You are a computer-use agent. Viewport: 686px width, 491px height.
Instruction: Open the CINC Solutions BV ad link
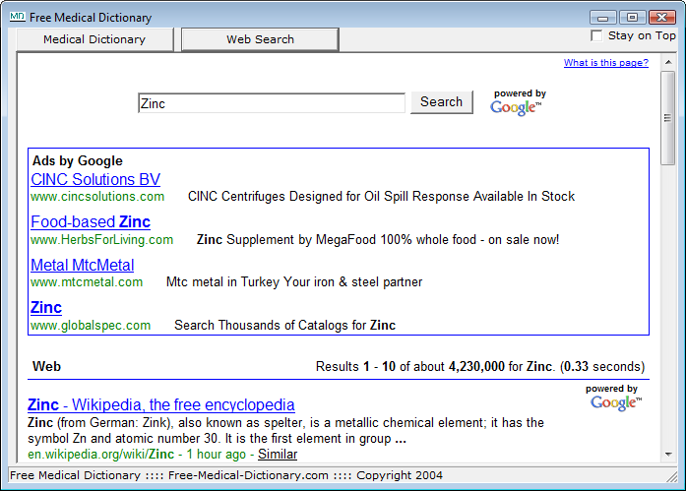(95, 180)
